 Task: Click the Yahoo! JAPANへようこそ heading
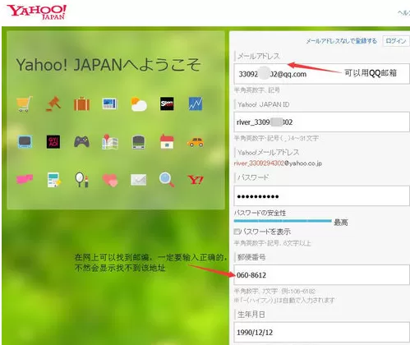(108, 65)
